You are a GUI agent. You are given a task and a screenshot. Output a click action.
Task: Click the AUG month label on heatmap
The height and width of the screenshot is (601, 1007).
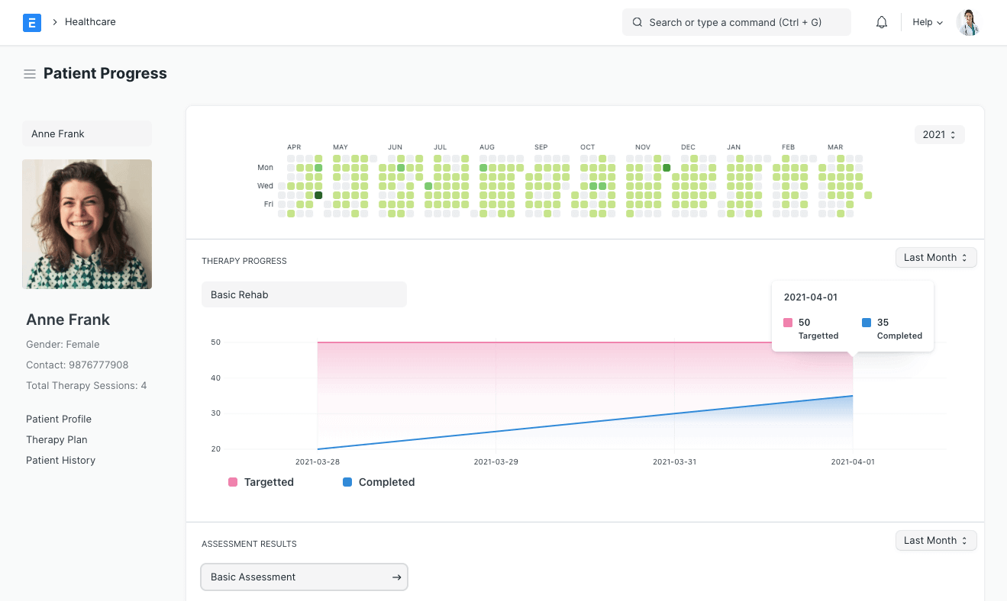tap(487, 147)
